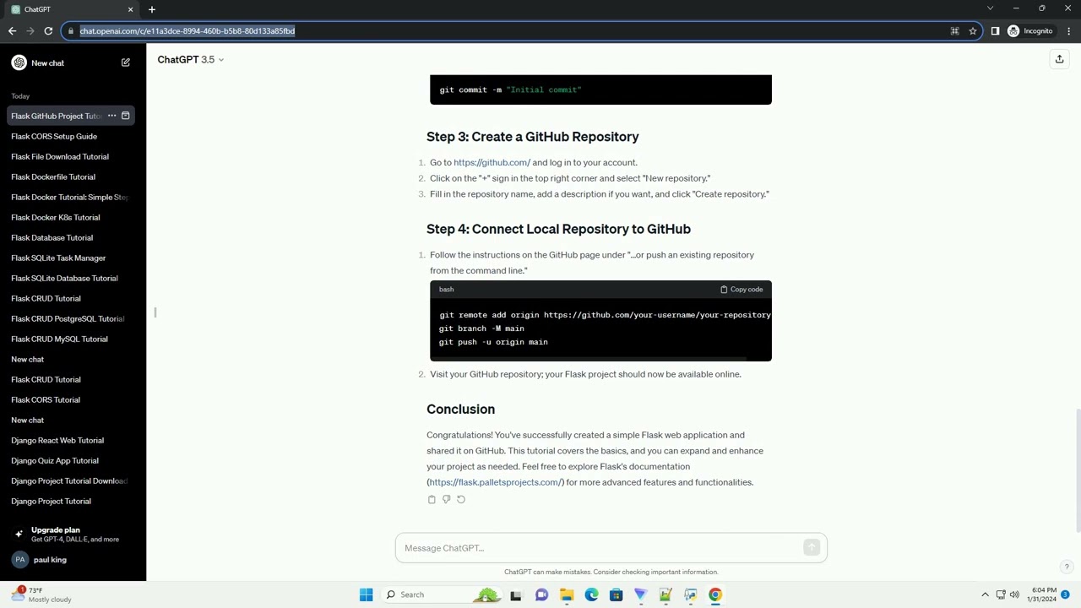Screen dimensions: 1081x608
Task: Click the help question mark icon
Action: point(1067,567)
